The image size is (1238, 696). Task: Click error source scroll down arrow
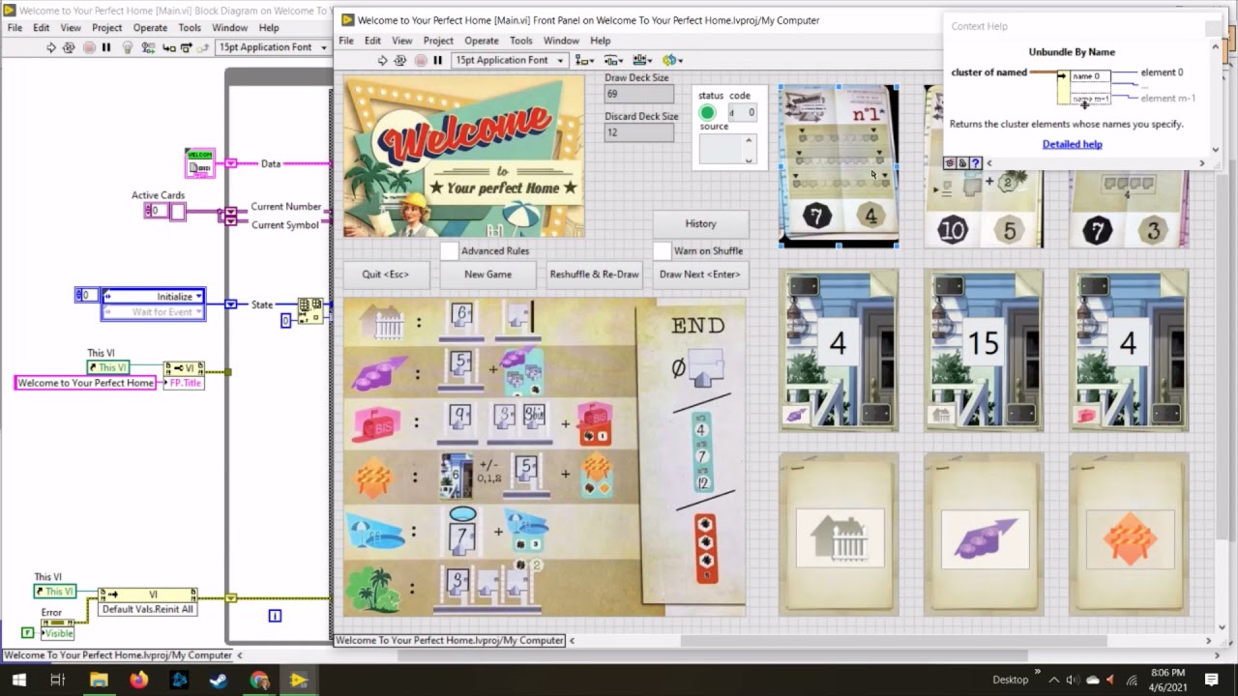point(748,159)
